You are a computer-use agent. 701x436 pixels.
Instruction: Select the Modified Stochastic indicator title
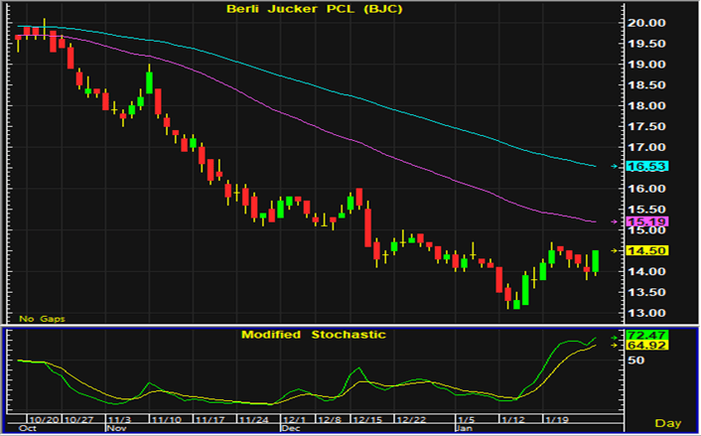(x=314, y=335)
